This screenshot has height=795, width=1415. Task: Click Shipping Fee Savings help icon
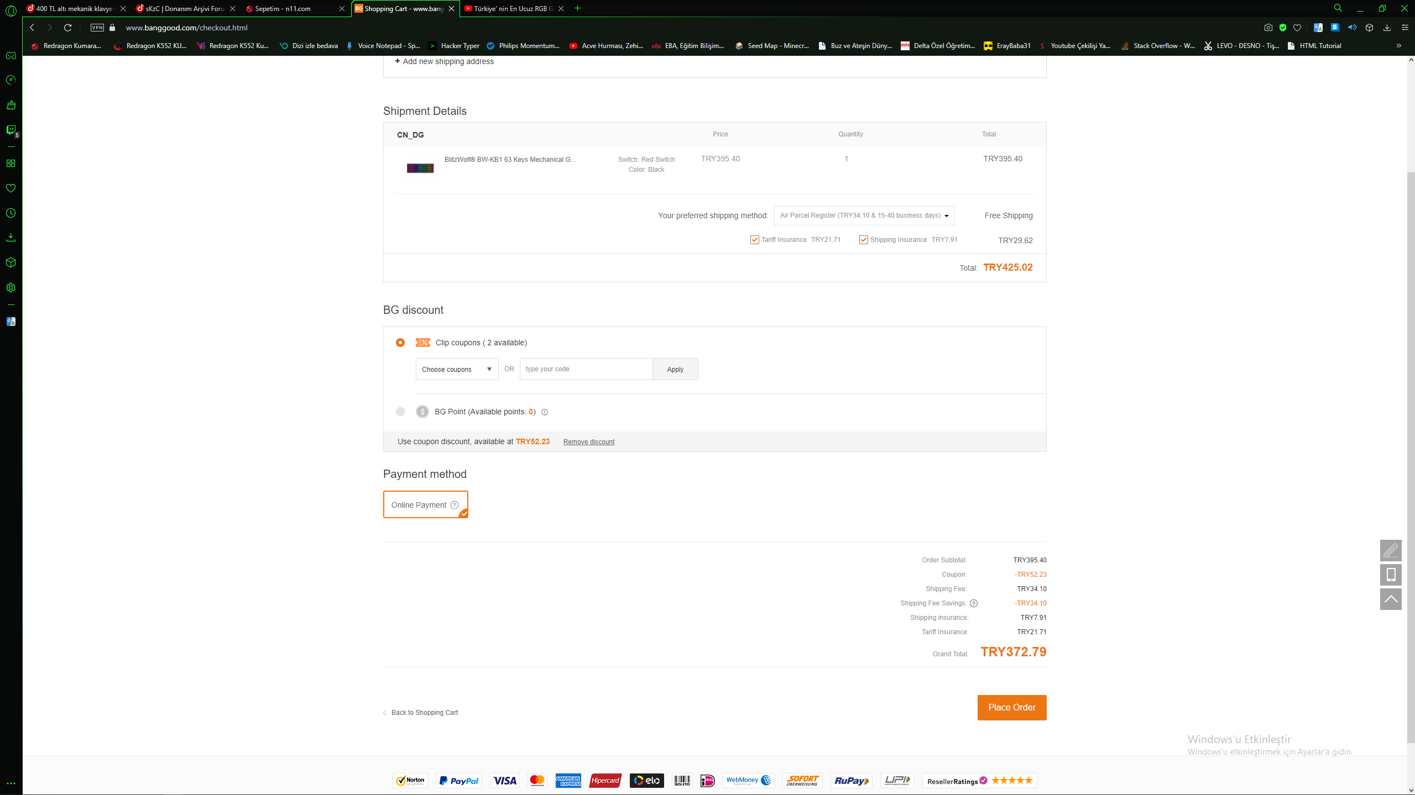point(974,603)
